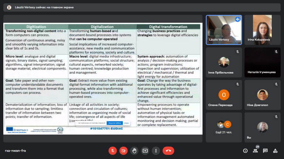Start presenting your screen
The image size is (284, 159).
pos(145,151)
